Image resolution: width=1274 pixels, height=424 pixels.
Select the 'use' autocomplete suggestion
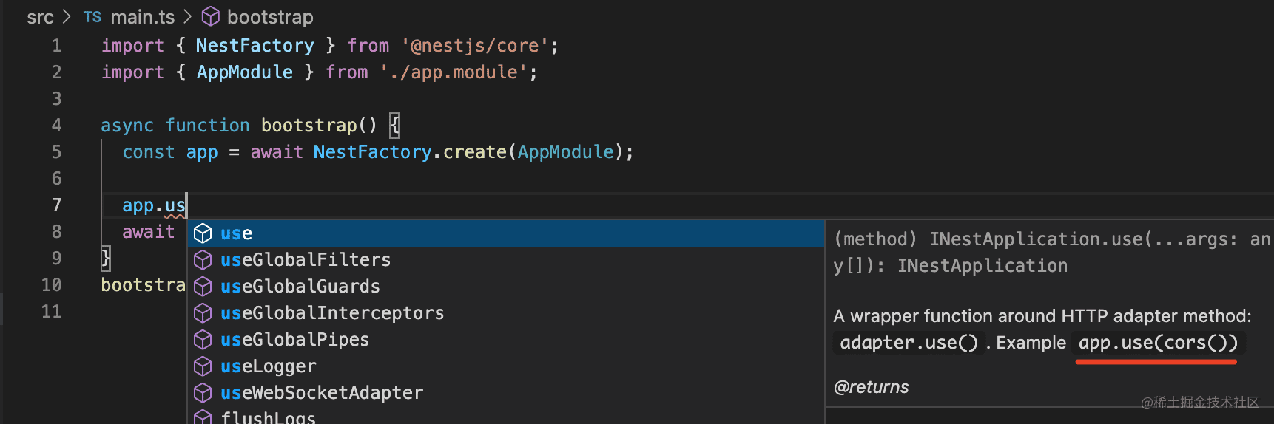(237, 233)
